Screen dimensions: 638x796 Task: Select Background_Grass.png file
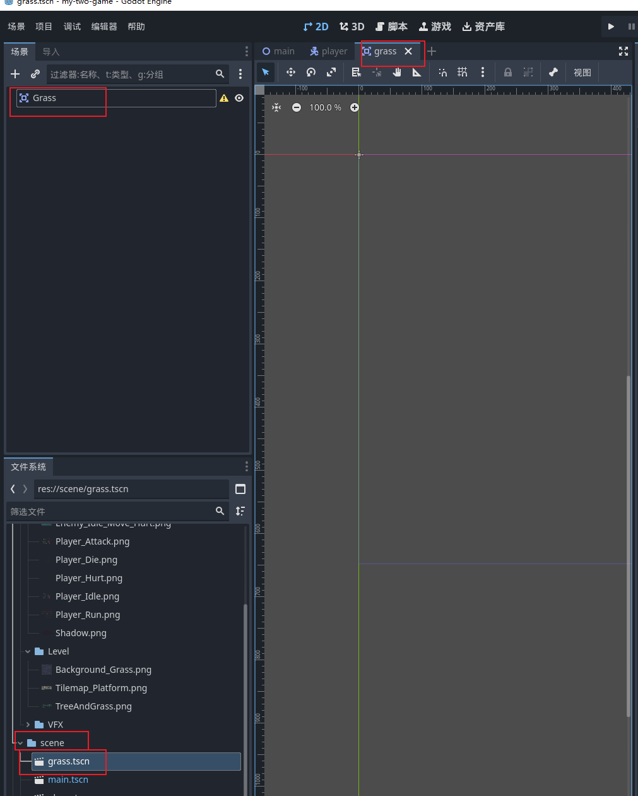(103, 670)
